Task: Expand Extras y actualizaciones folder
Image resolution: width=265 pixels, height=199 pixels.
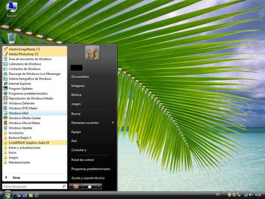Action: [x=35, y=148]
